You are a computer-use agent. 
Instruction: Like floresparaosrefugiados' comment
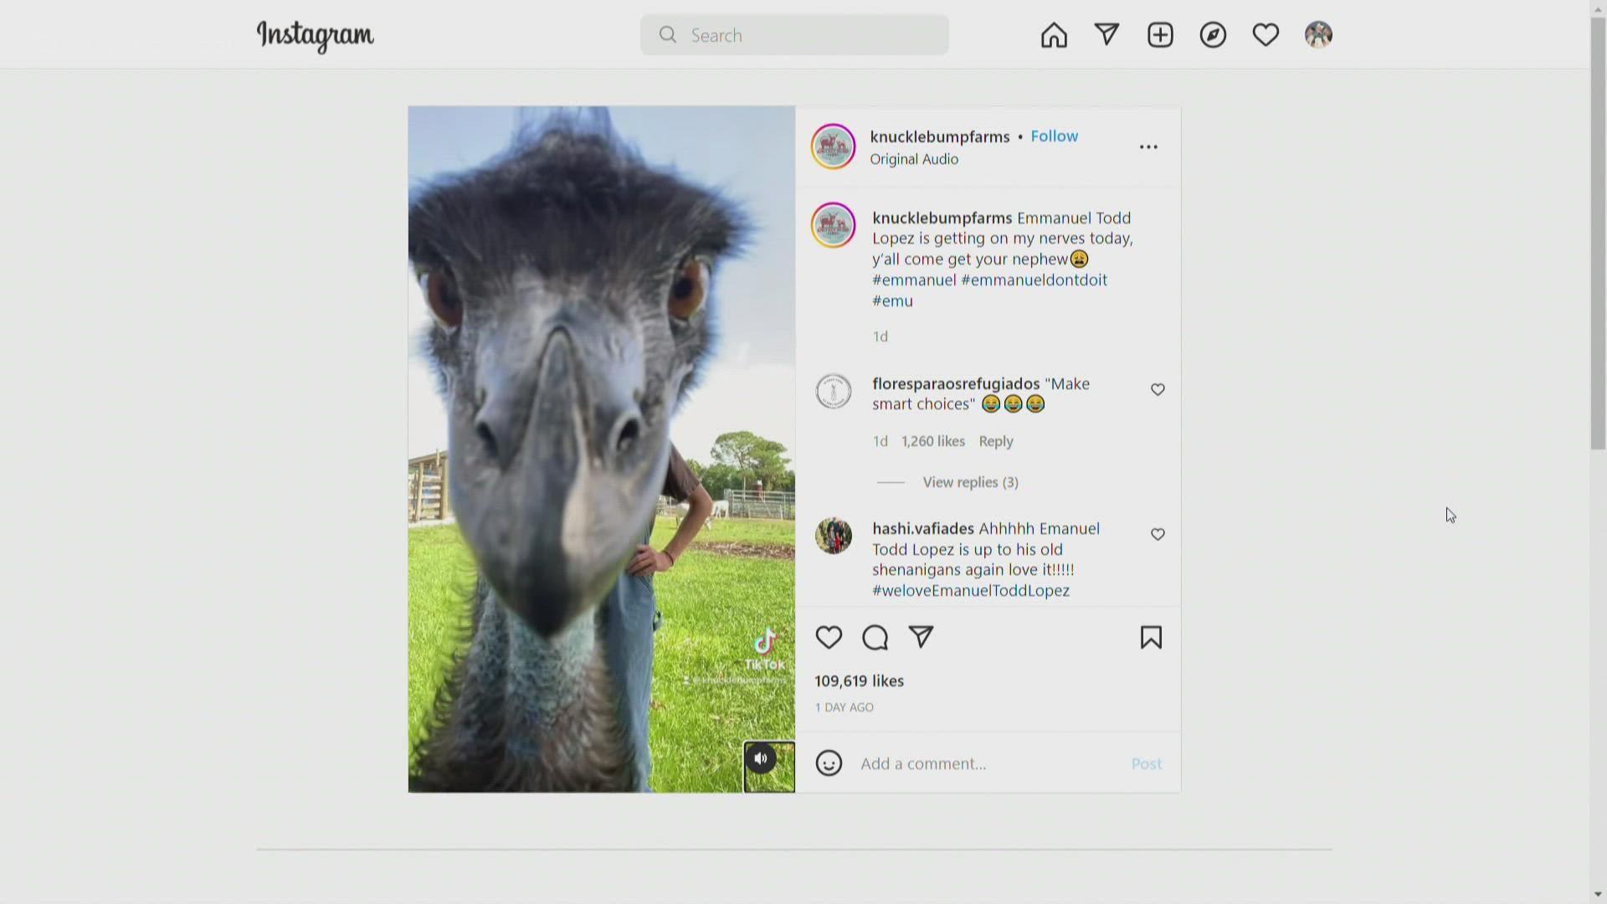click(x=1158, y=390)
